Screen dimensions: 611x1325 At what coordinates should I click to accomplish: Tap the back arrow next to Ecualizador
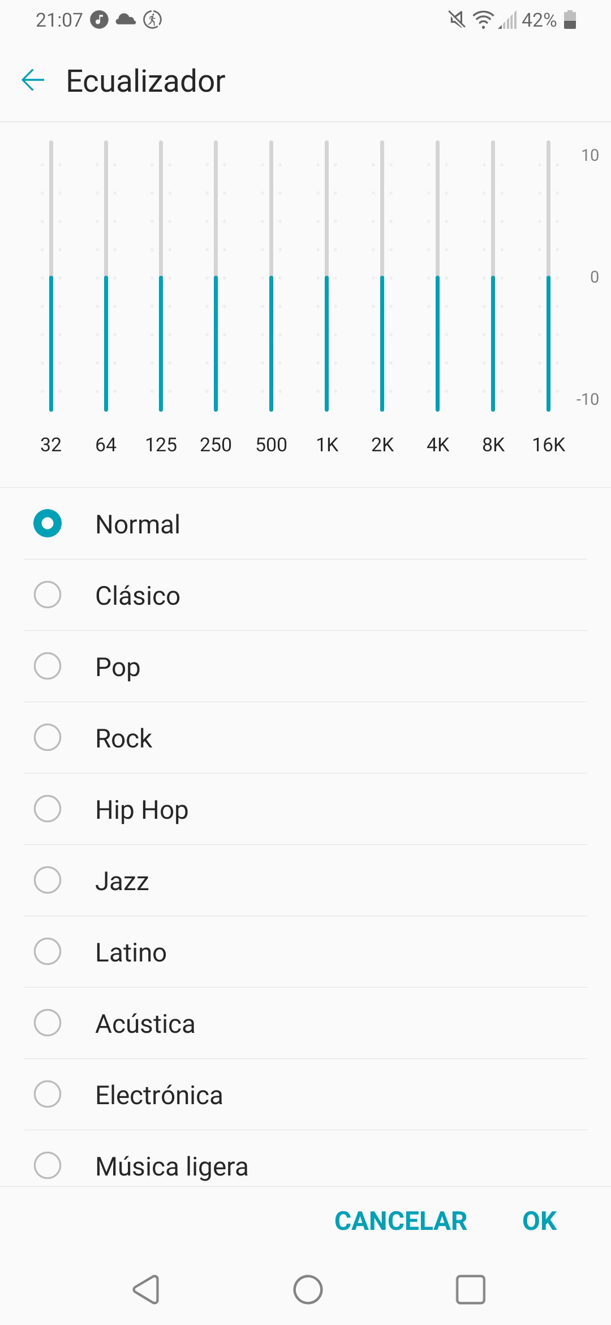click(33, 80)
